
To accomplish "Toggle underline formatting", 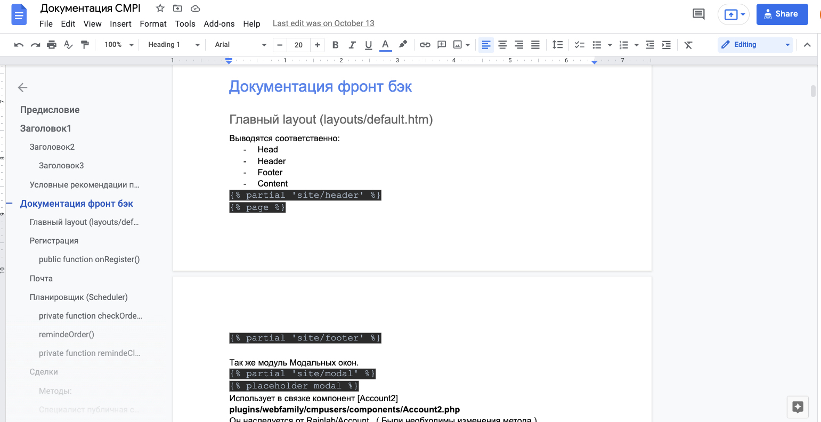I will point(368,45).
